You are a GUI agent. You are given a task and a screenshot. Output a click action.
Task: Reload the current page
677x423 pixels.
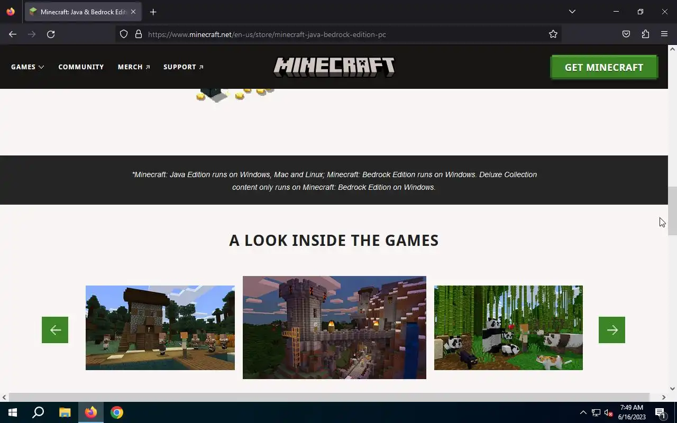pyautogui.click(x=51, y=34)
